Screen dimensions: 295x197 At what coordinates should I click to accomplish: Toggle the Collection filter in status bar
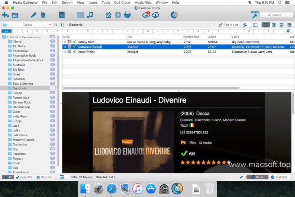coord(24,177)
